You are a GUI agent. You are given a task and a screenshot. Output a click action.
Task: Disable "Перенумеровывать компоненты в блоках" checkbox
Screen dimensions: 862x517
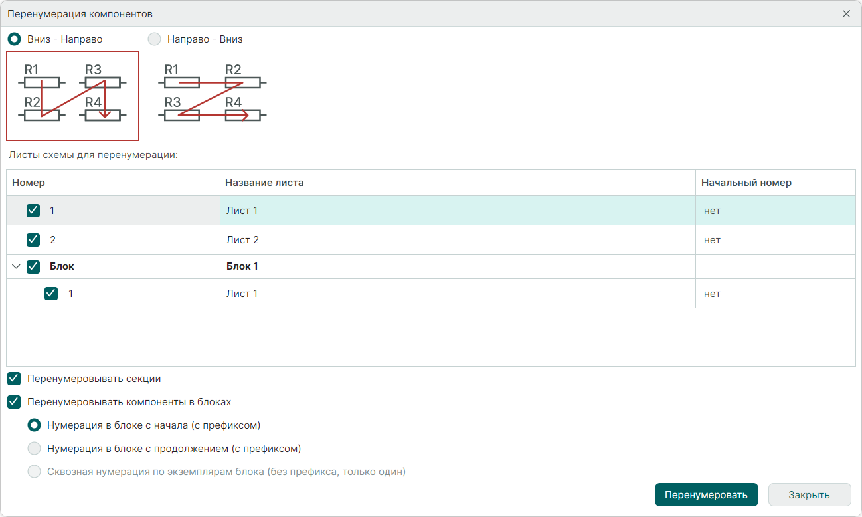point(14,402)
